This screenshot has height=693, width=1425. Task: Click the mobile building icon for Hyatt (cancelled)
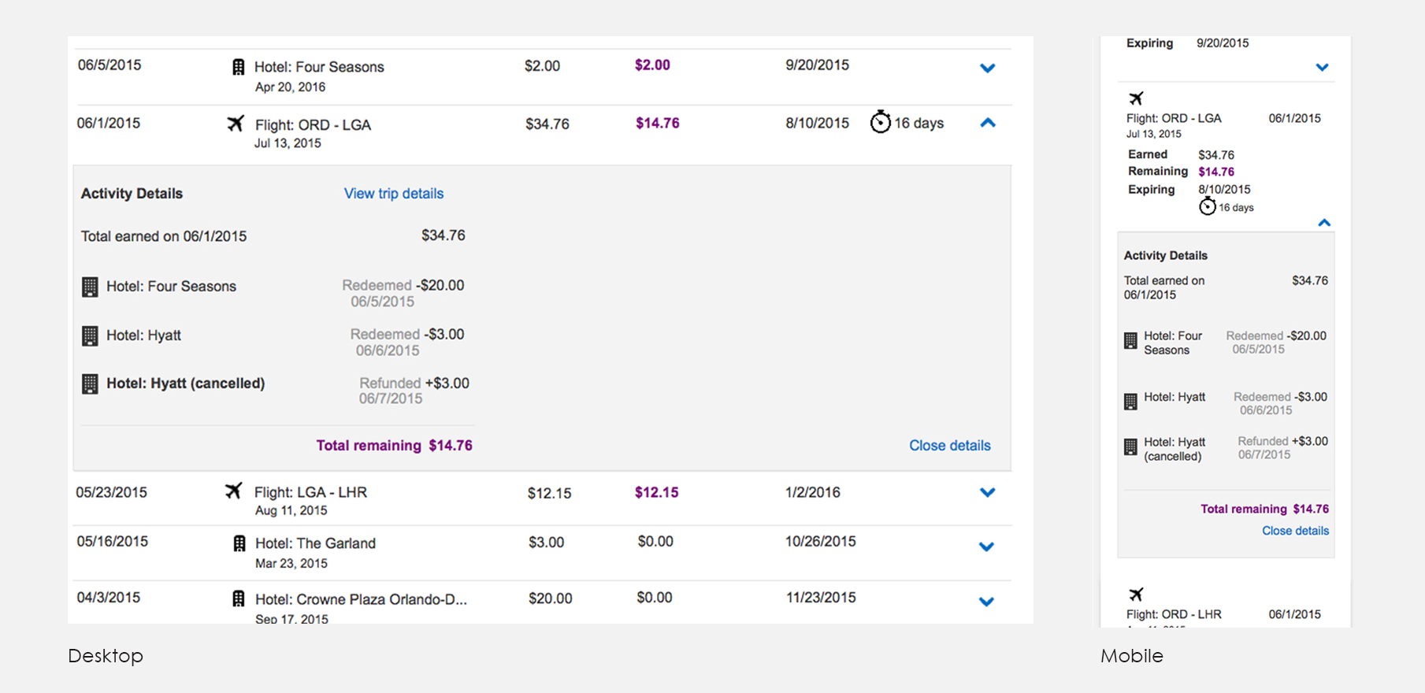point(1130,447)
